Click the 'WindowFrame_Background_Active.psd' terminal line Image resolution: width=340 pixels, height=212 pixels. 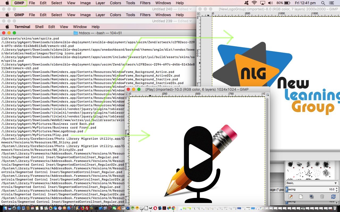[x=88, y=72]
